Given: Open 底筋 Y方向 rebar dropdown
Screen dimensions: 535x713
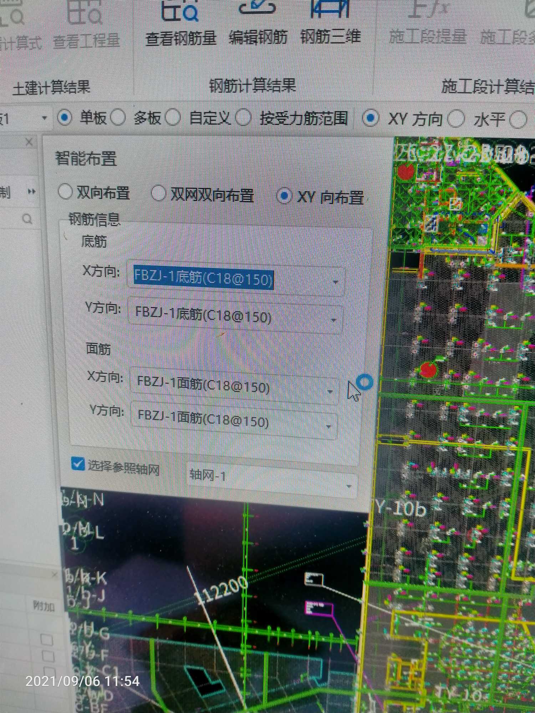Looking at the screenshot, I should [x=333, y=320].
